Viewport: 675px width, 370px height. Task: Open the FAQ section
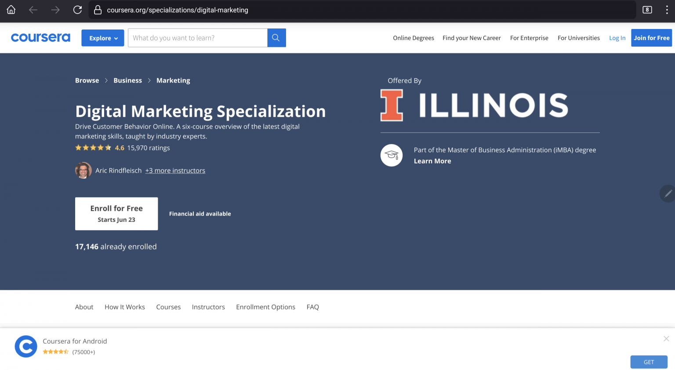(312, 307)
